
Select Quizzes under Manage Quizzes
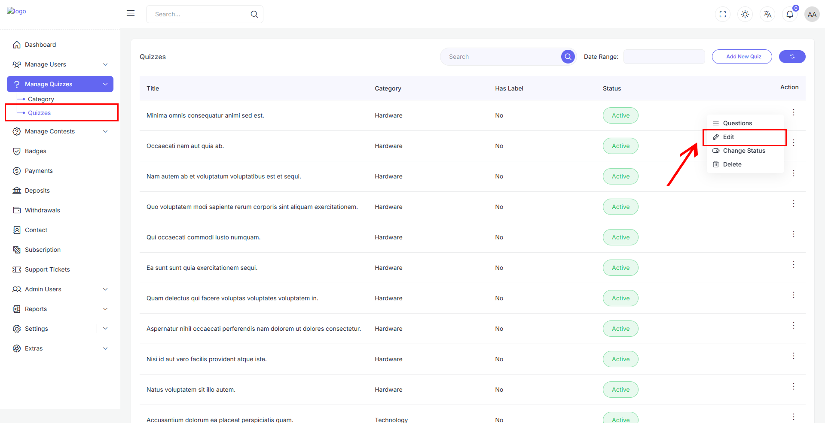(x=39, y=113)
